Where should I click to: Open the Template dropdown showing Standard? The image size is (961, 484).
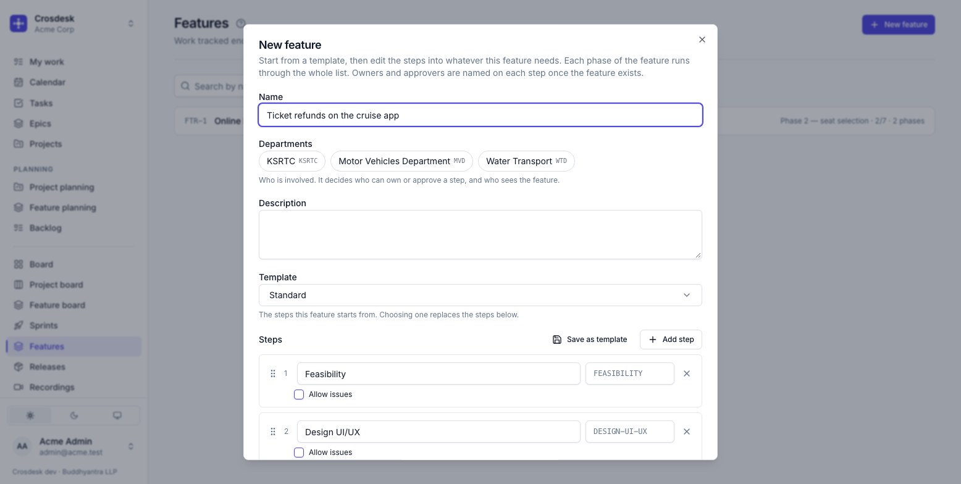480,295
